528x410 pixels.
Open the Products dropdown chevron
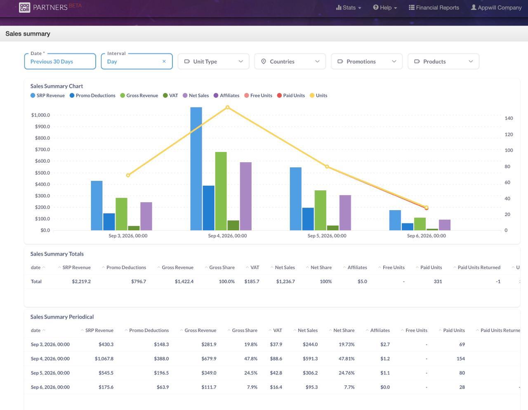(471, 62)
